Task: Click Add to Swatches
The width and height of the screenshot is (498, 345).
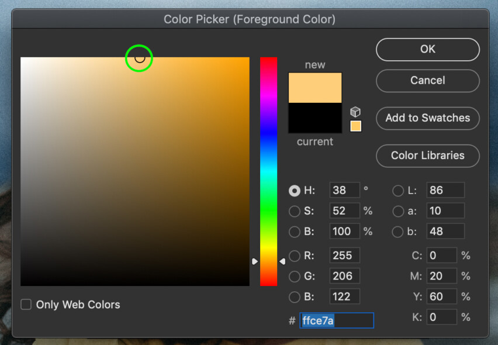Action: (427, 118)
